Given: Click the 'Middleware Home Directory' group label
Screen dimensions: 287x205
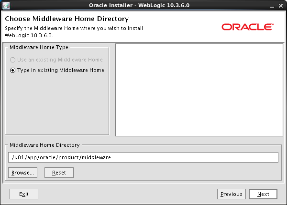Looking at the screenshot, I should 44,145.
